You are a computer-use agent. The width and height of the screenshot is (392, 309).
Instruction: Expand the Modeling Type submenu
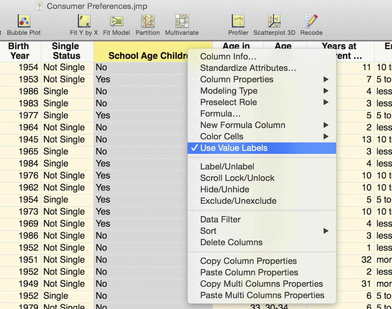pyautogui.click(x=229, y=91)
